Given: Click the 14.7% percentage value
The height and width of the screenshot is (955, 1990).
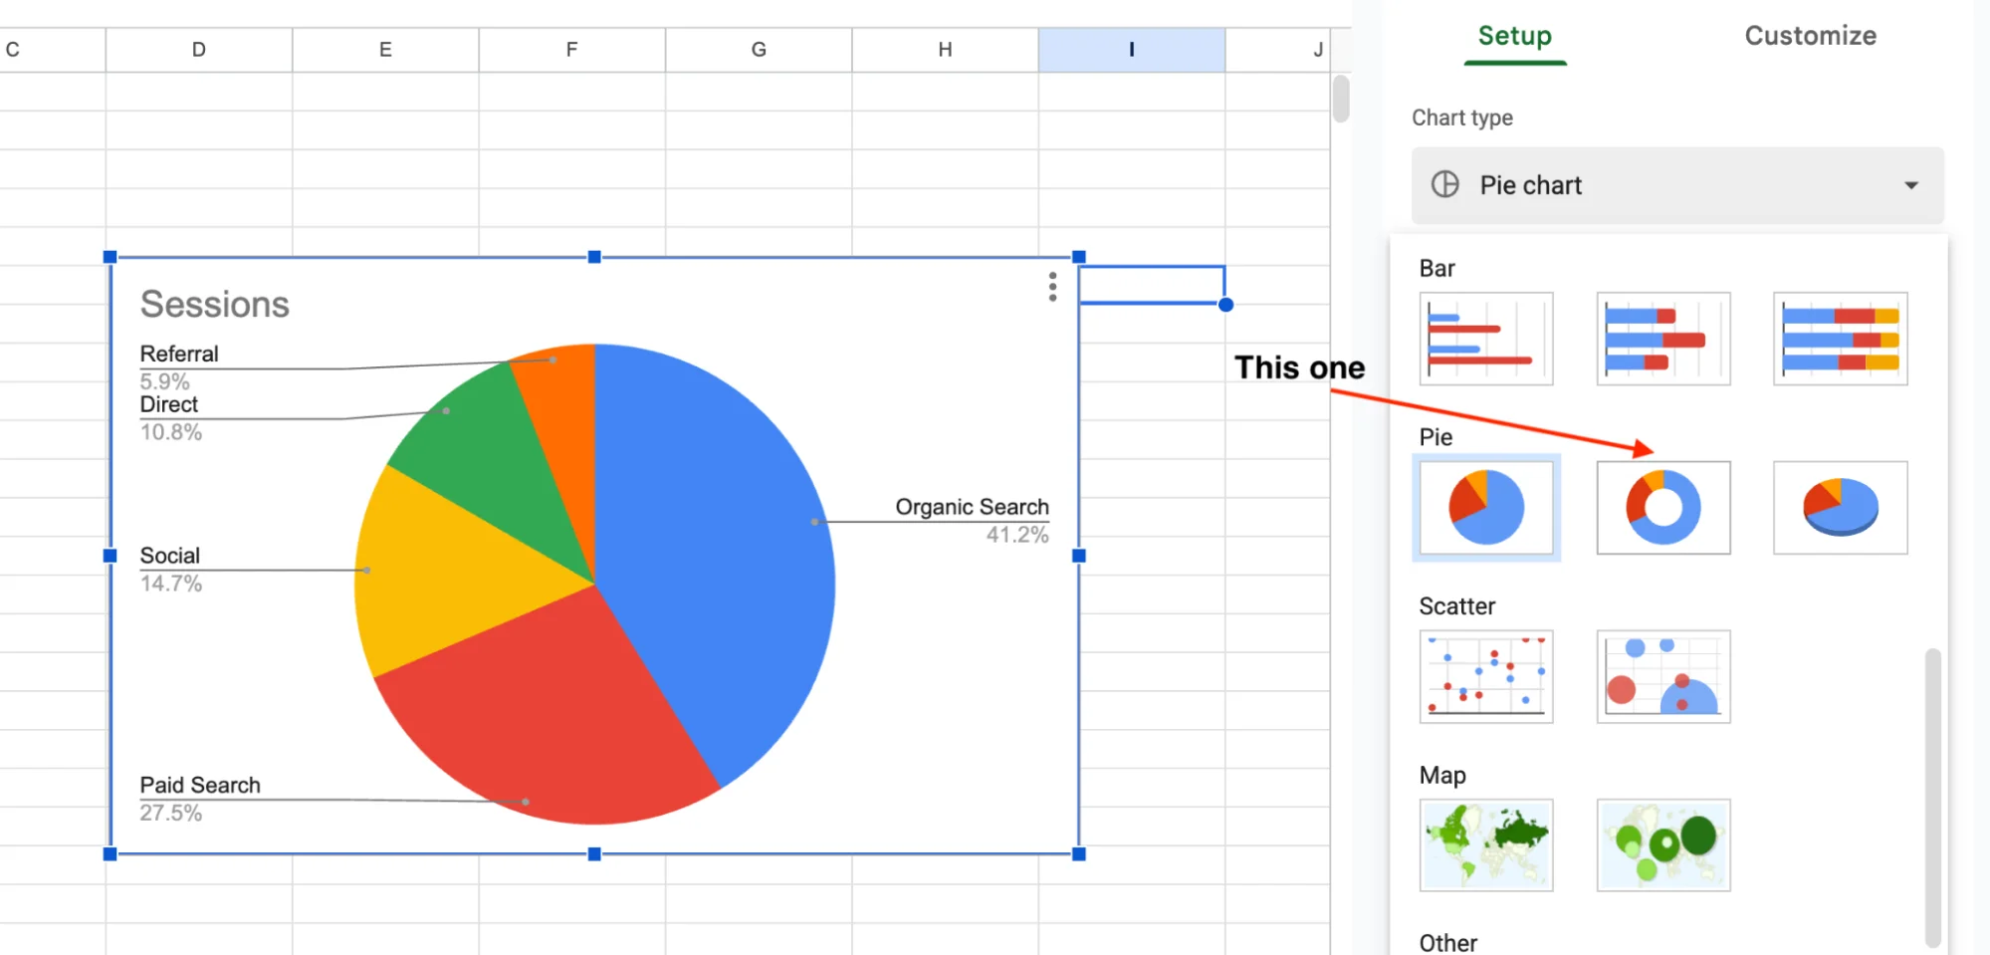Looking at the screenshot, I should (x=170, y=584).
